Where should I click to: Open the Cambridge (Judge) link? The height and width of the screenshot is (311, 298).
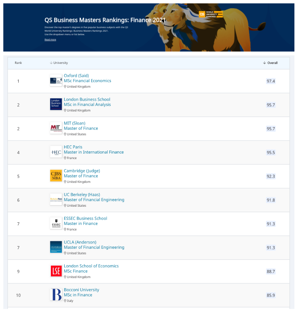pyautogui.click(x=82, y=171)
